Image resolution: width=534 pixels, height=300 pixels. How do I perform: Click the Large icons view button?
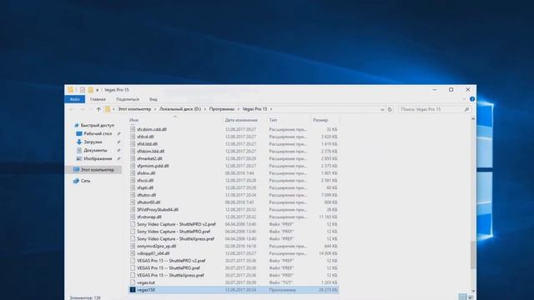coord(471,297)
